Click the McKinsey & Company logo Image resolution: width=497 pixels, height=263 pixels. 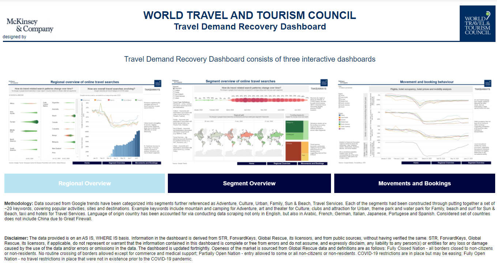[30, 26]
